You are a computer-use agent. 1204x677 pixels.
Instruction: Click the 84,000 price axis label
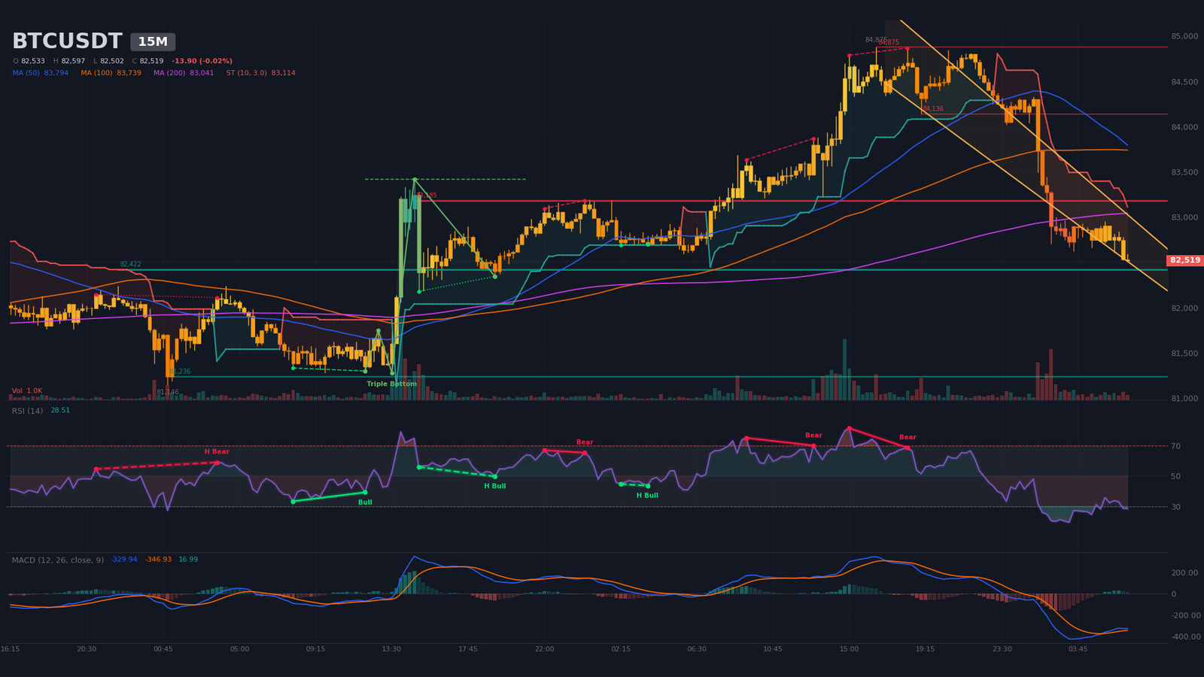[x=1184, y=127]
